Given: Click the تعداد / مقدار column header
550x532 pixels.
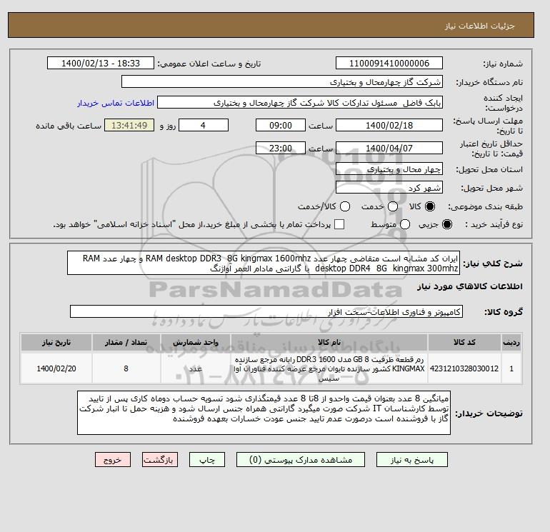Looking at the screenshot, I should click(x=126, y=342).
